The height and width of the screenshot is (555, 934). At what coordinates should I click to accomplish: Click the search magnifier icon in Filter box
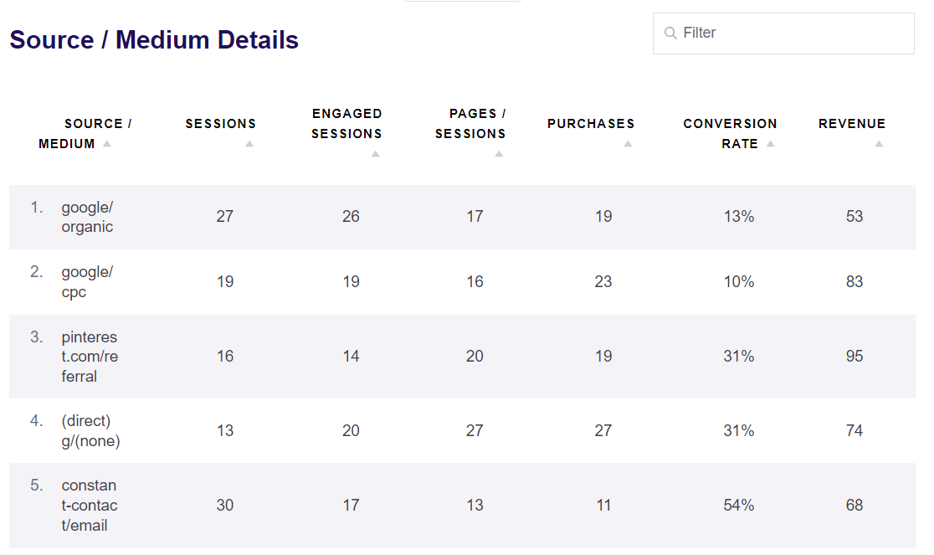670,33
